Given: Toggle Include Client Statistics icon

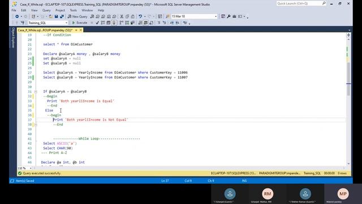Looking at the screenshot, I should [x=132, y=23].
